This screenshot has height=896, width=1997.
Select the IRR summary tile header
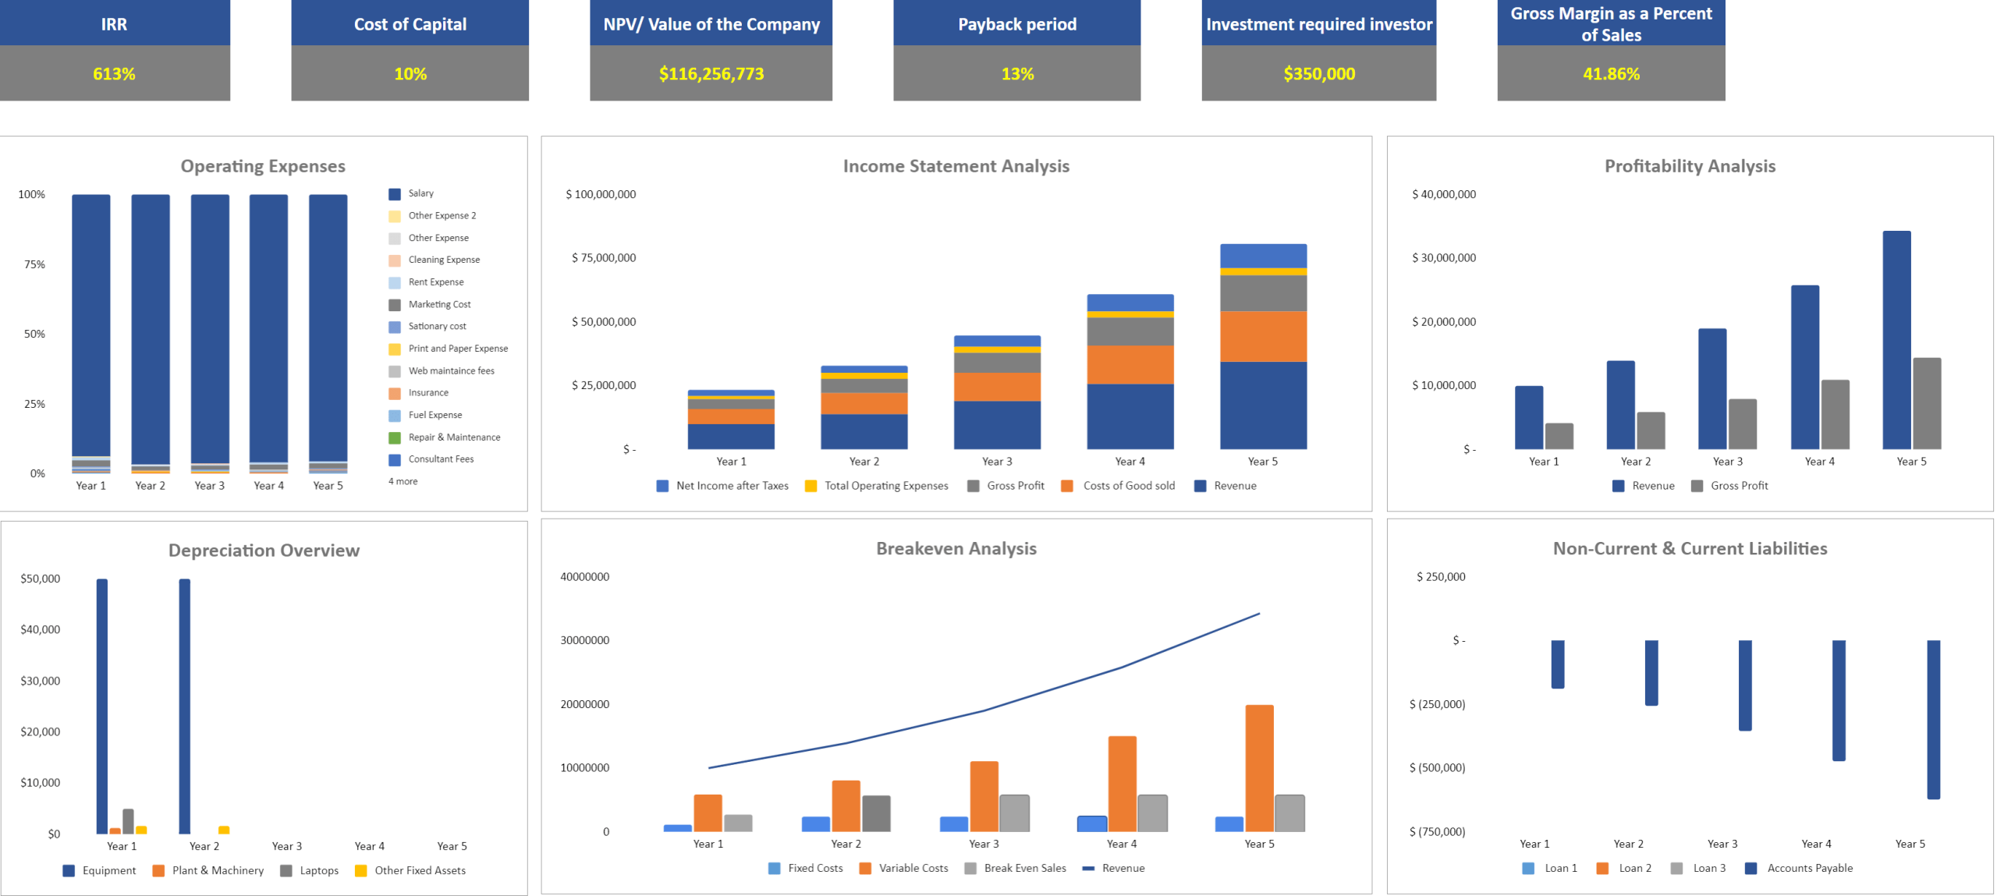[x=115, y=23]
